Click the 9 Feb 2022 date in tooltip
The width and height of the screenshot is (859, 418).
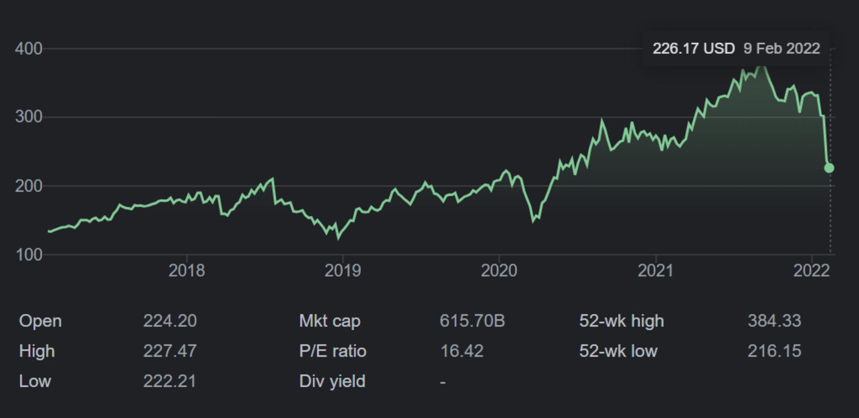coord(782,48)
